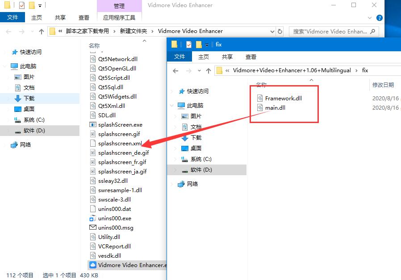
Task: Open quick access toolbar dropdown in fix window
Action: pyautogui.click(x=207, y=45)
